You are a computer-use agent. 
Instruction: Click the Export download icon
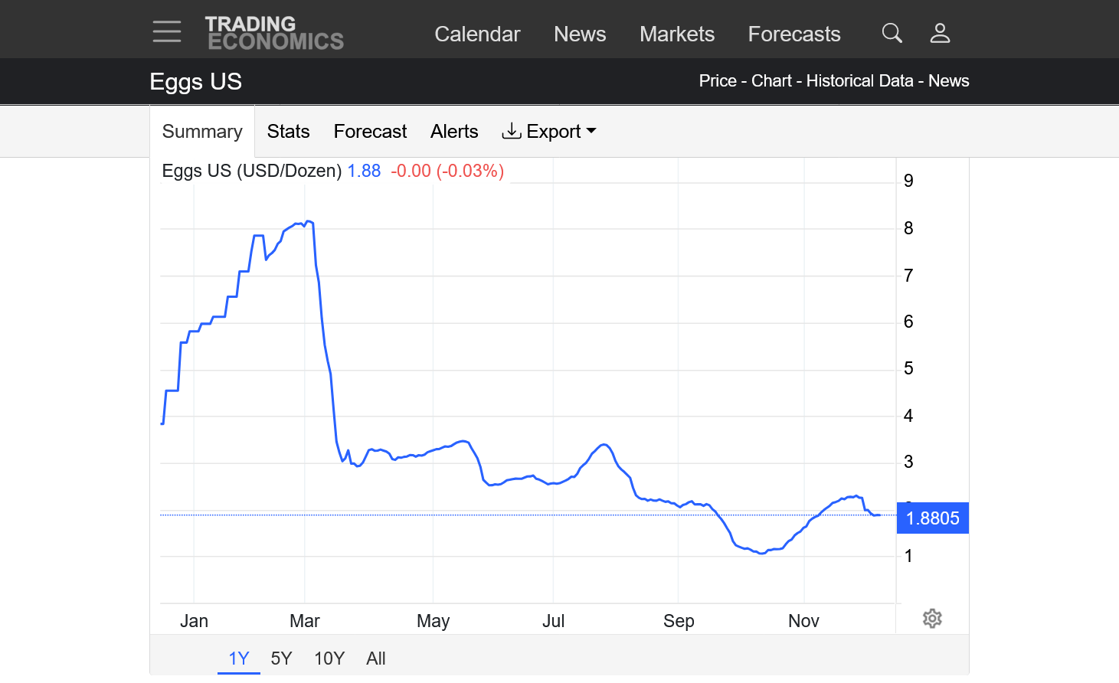click(x=511, y=132)
